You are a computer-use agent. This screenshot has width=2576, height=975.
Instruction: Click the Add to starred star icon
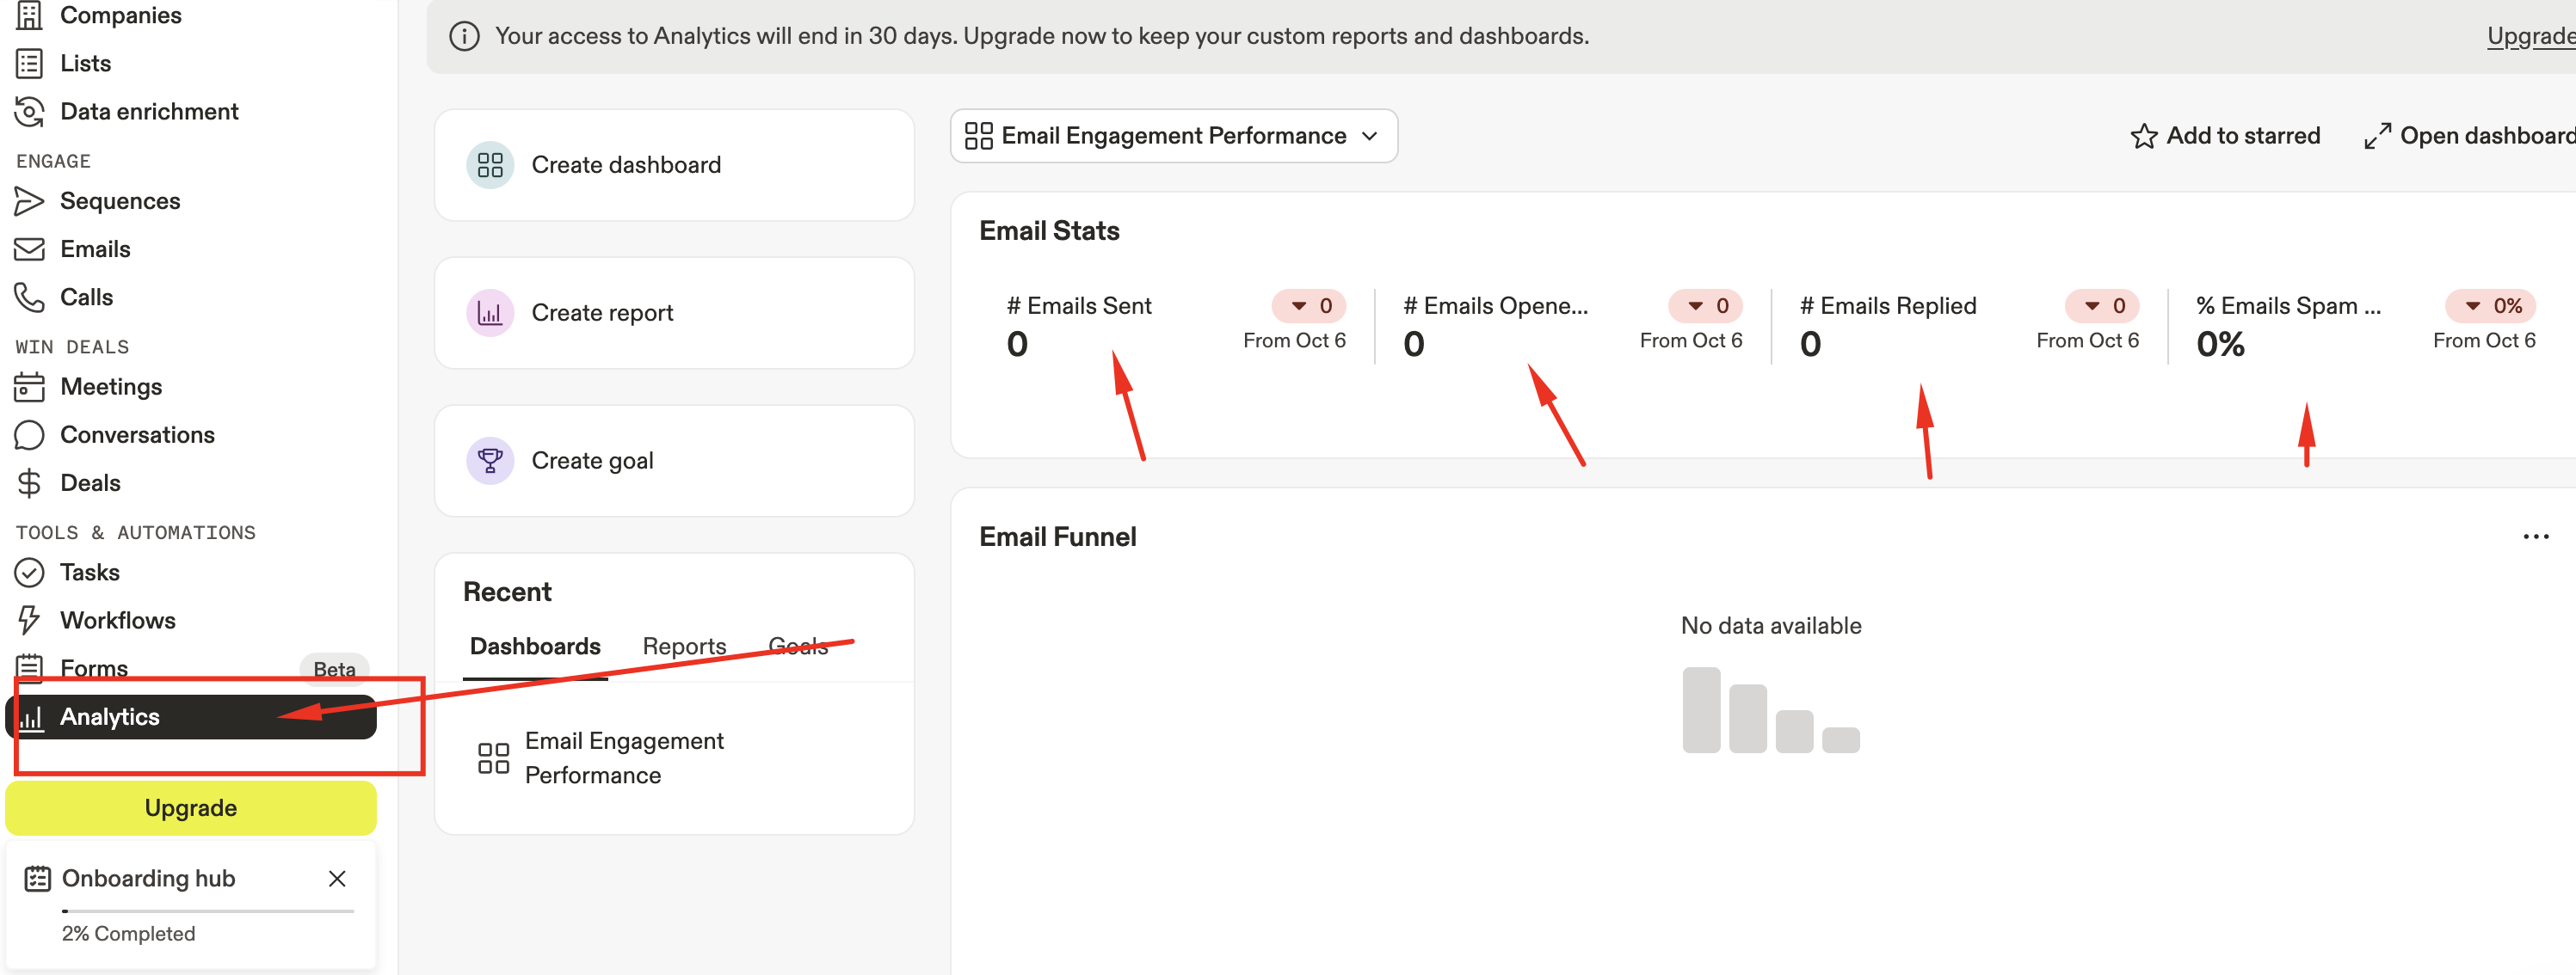(2143, 136)
